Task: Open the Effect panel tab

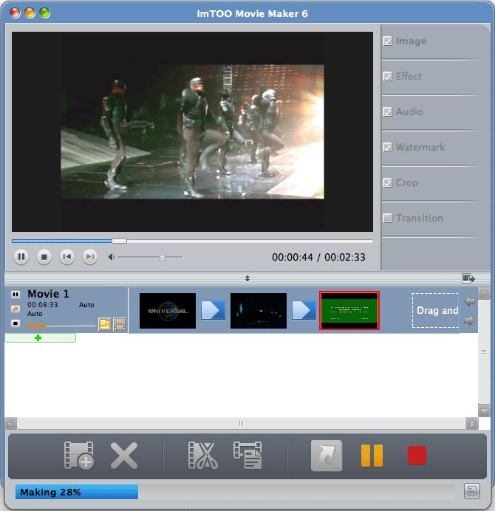Action: coord(409,76)
